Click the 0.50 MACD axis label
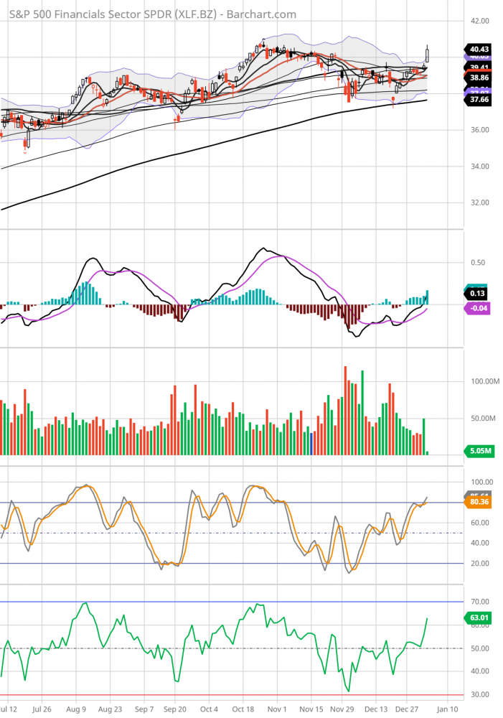 (x=477, y=263)
